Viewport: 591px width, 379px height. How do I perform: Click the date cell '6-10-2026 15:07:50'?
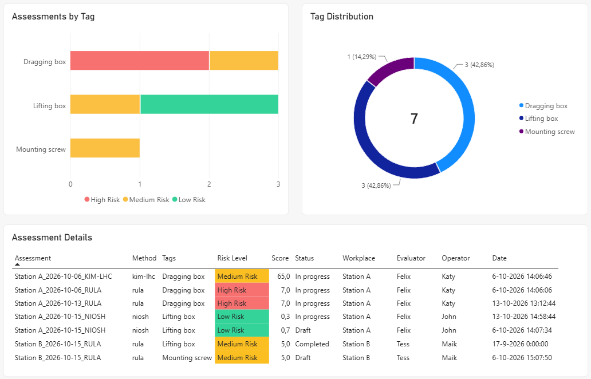[522, 357]
